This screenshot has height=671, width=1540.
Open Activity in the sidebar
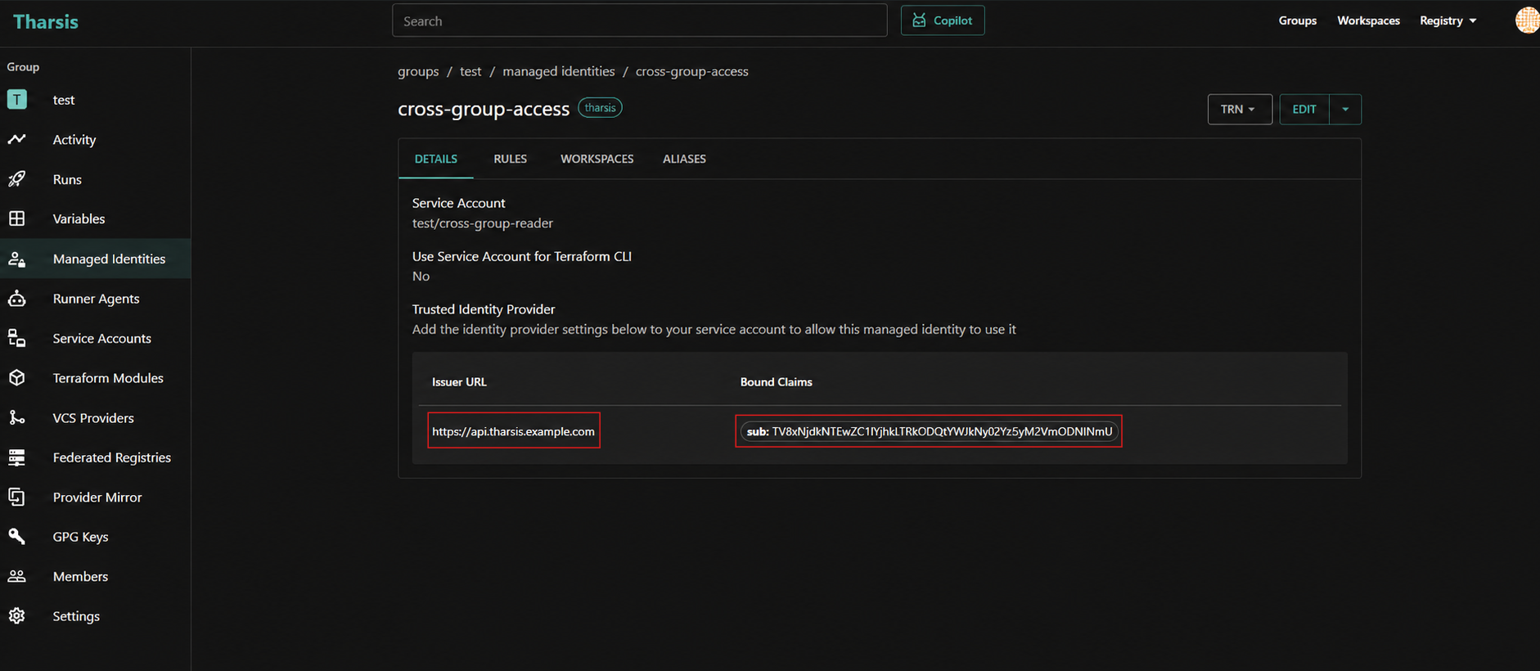click(x=96, y=139)
